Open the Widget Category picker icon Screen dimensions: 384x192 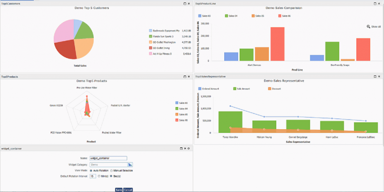pos(130,165)
